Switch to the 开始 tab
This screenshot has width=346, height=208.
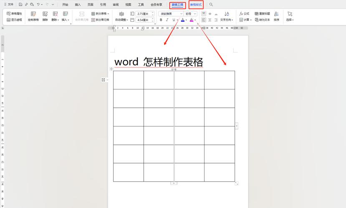pos(65,5)
